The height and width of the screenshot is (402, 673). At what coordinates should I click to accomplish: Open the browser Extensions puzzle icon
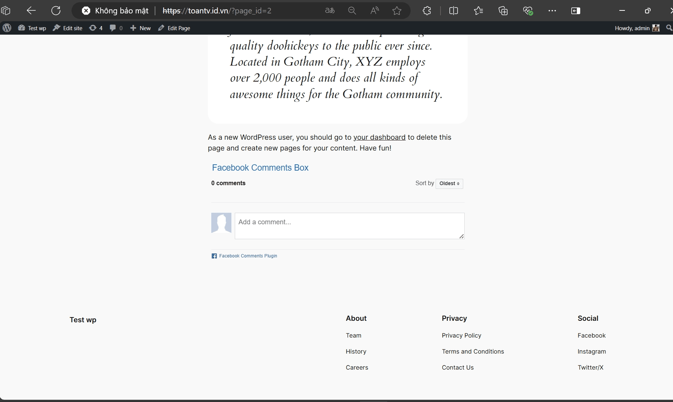[x=426, y=10]
